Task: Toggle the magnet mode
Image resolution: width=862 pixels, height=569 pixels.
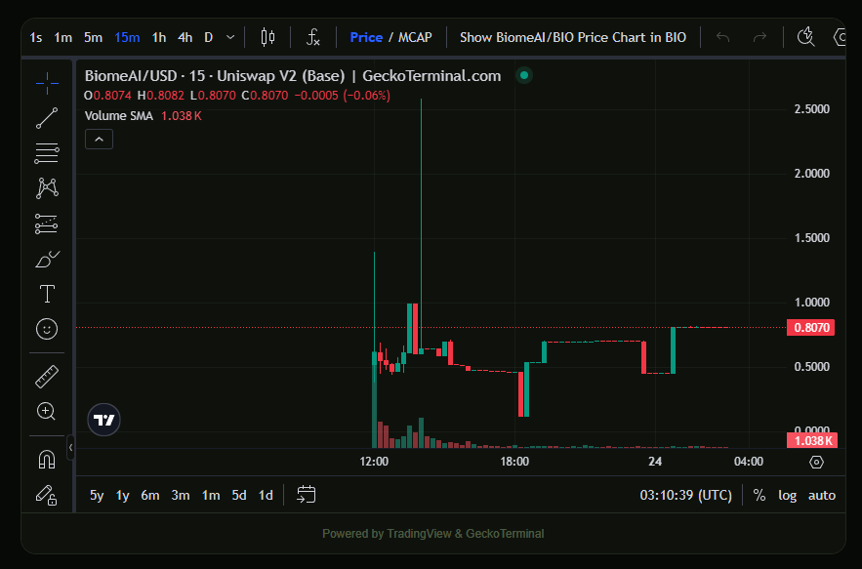Action: pos(47,459)
